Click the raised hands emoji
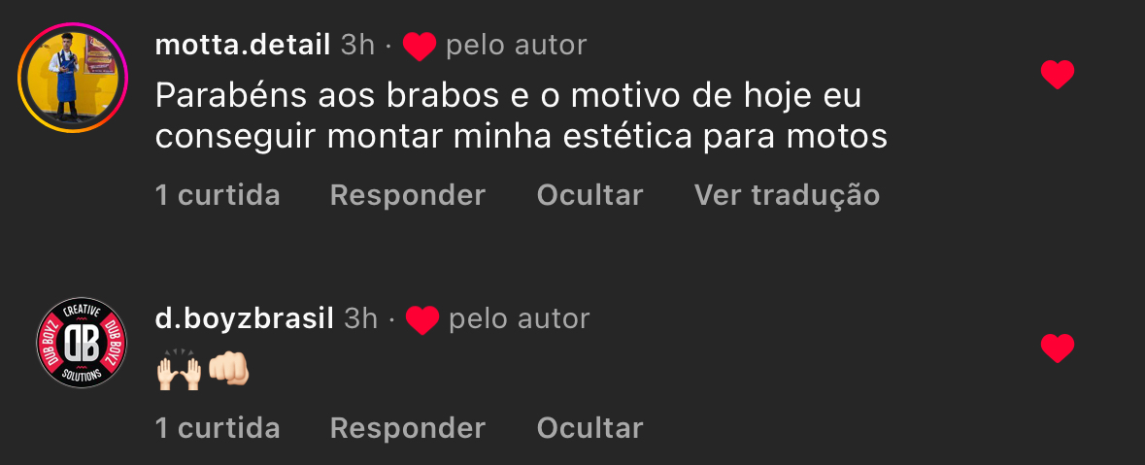This screenshot has height=465, width=1145. click(179, 371)
